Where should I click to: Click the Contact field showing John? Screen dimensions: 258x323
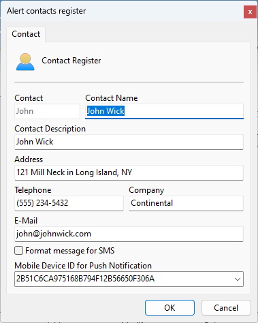pyautogui.click(x=47, y=111)
